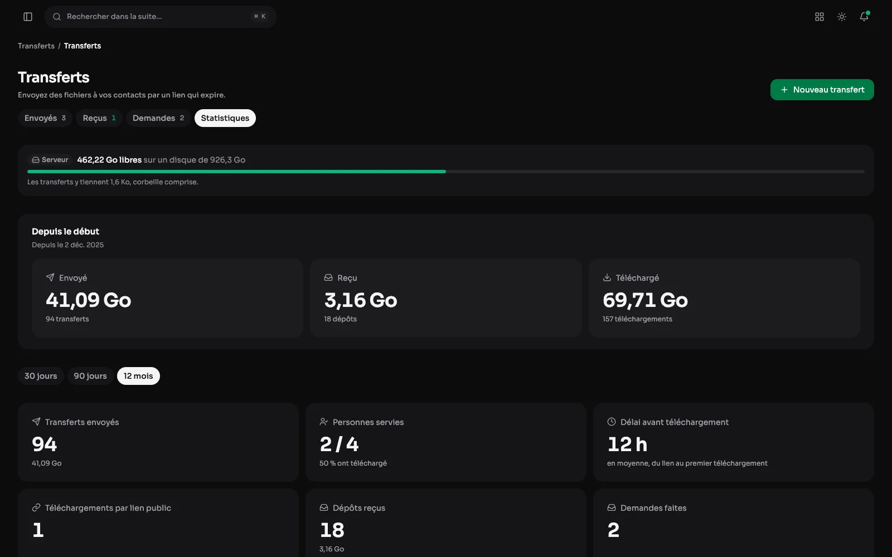Switch to the Demandes tab
This screenshot has width=892, height=557.
point(158,118)
